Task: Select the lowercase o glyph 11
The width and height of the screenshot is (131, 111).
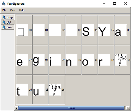Action: click(90, 60)
